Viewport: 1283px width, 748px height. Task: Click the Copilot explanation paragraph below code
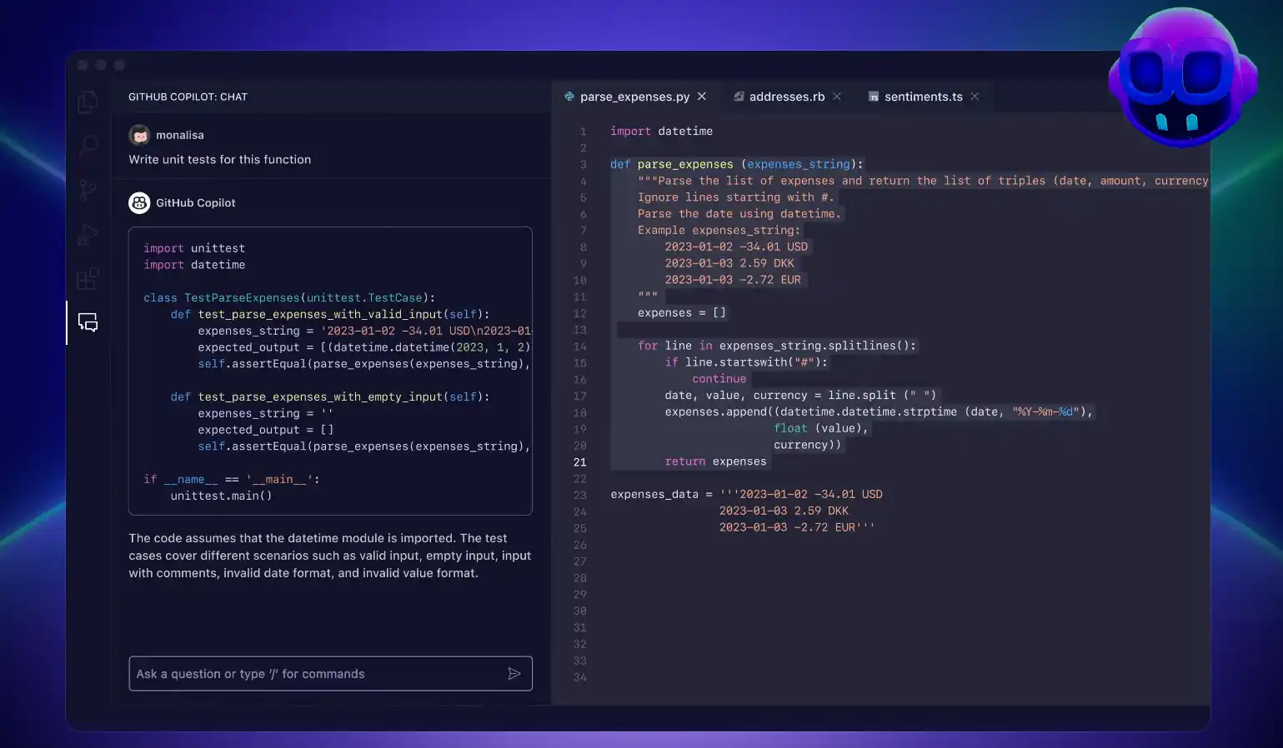click(330, 556)
